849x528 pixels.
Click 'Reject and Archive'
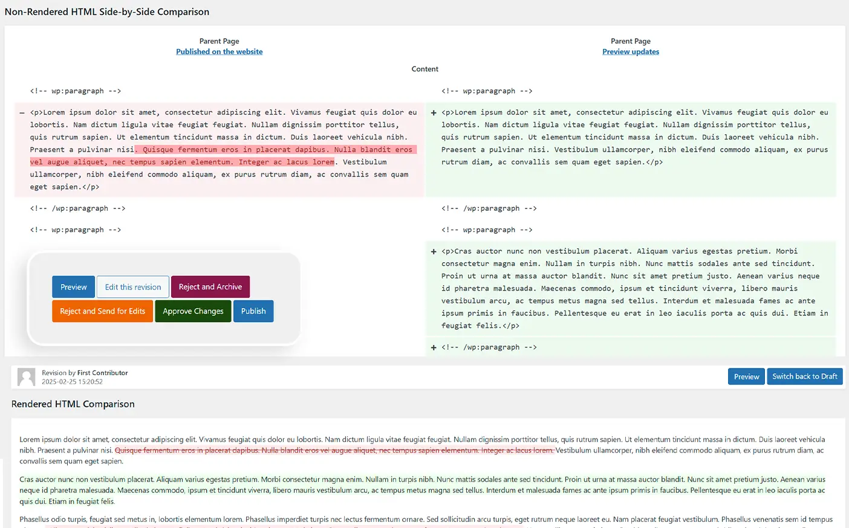(x=210, y=286)
